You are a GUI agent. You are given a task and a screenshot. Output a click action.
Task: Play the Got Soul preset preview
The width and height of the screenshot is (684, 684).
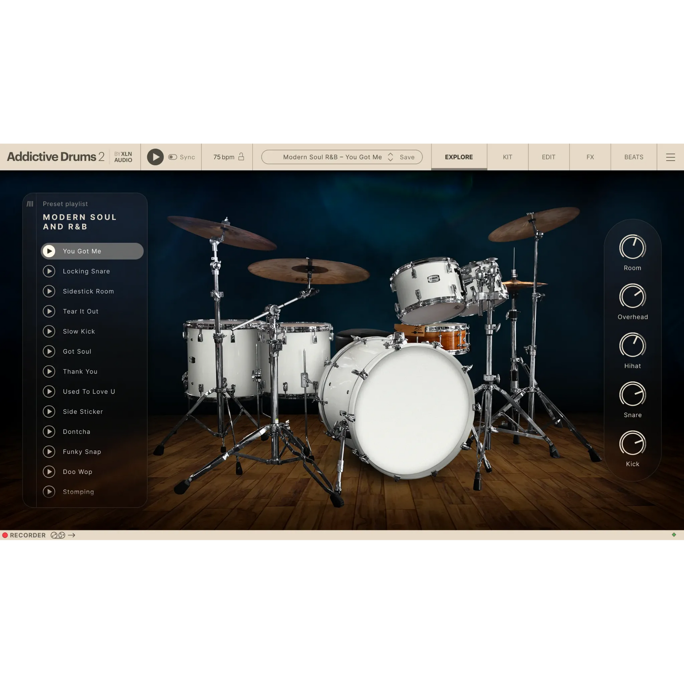[49, 351]
